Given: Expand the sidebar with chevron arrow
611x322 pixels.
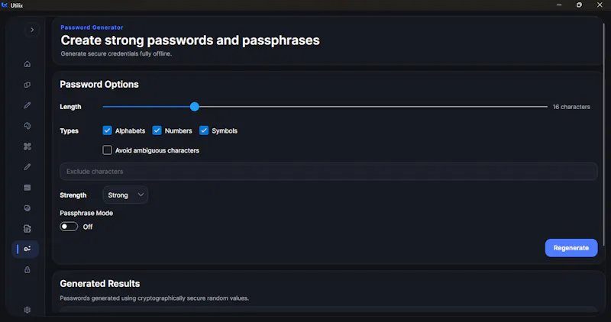Looking at the screenshot, I should coord(32,30).
